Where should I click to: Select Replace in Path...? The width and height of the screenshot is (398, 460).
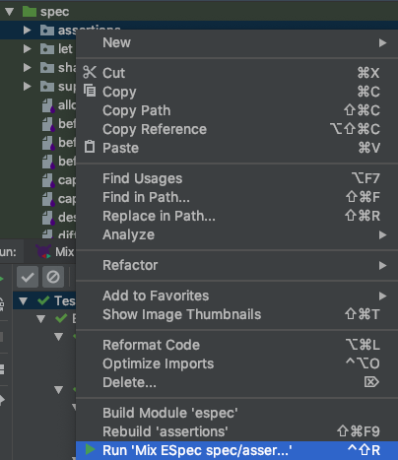(x=236, y=216)
